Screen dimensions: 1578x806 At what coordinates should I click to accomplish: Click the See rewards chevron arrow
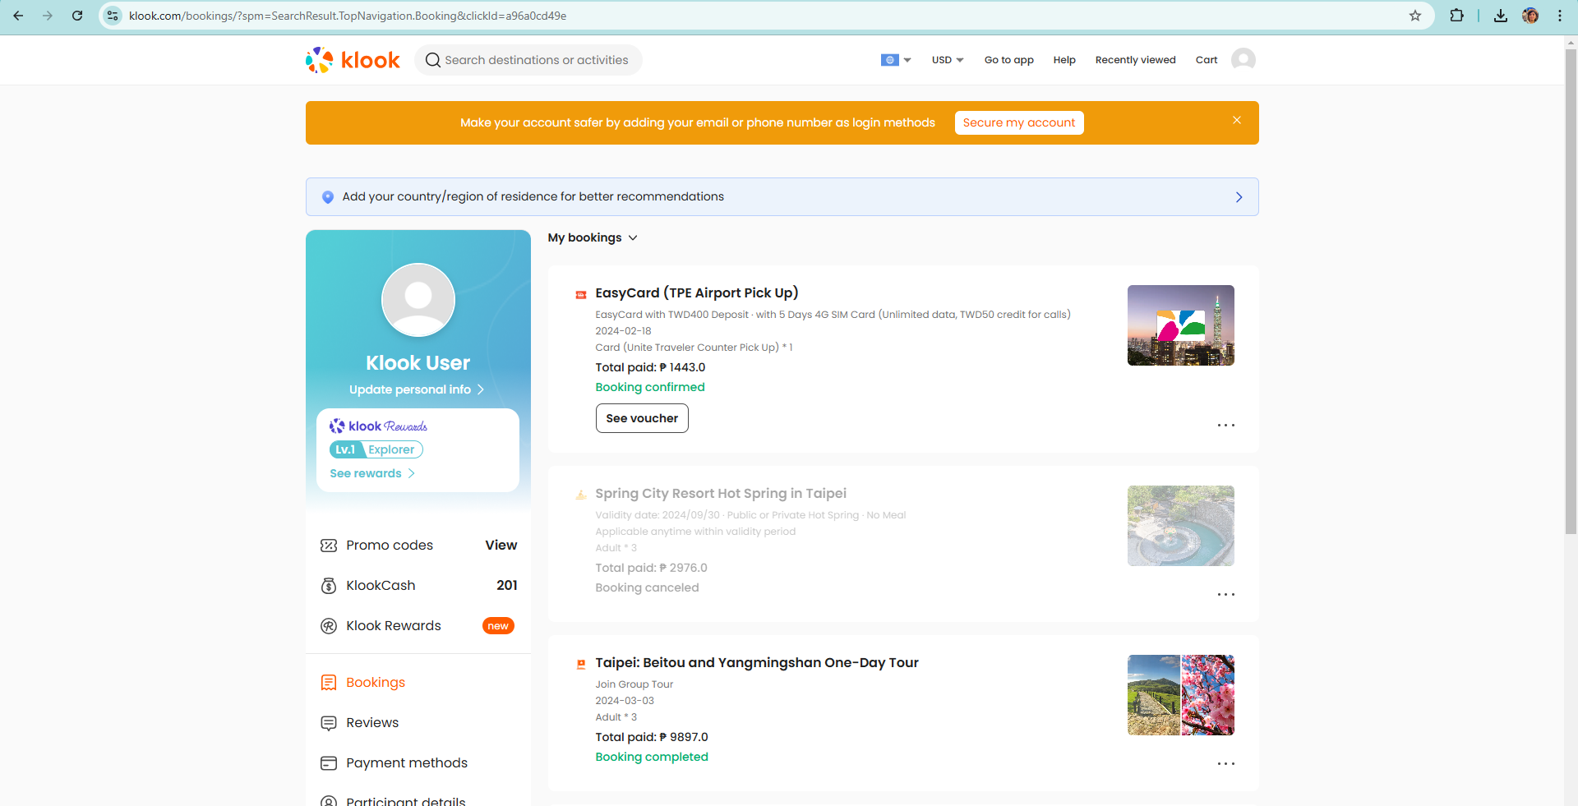pos(412,473)
